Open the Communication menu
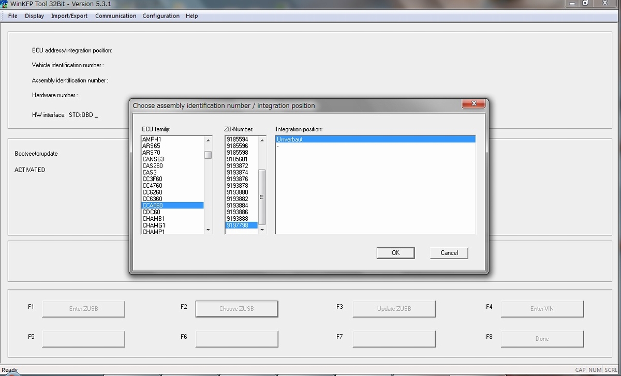Screen dimensions: 621x376 point(116,16)
